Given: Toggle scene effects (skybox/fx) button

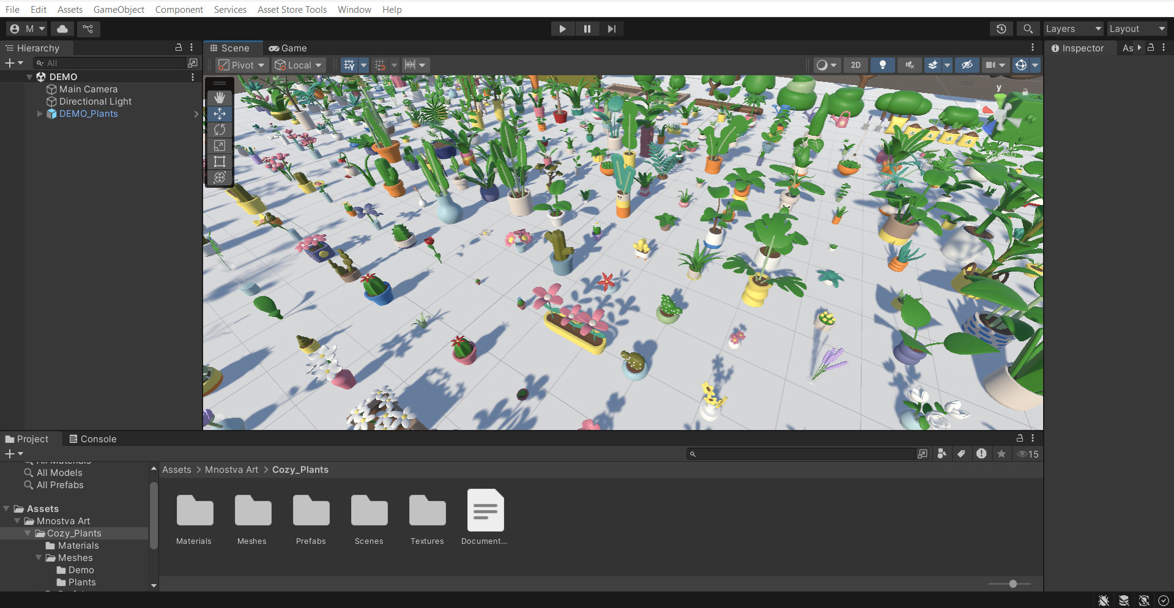Looking at the screenshot, I should (933, 65).
